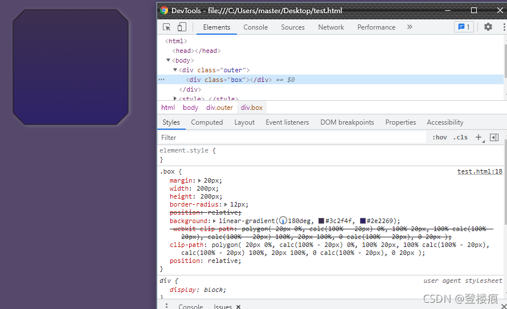
Task: Select the div class box DOM row
Action: click(330, 80)
